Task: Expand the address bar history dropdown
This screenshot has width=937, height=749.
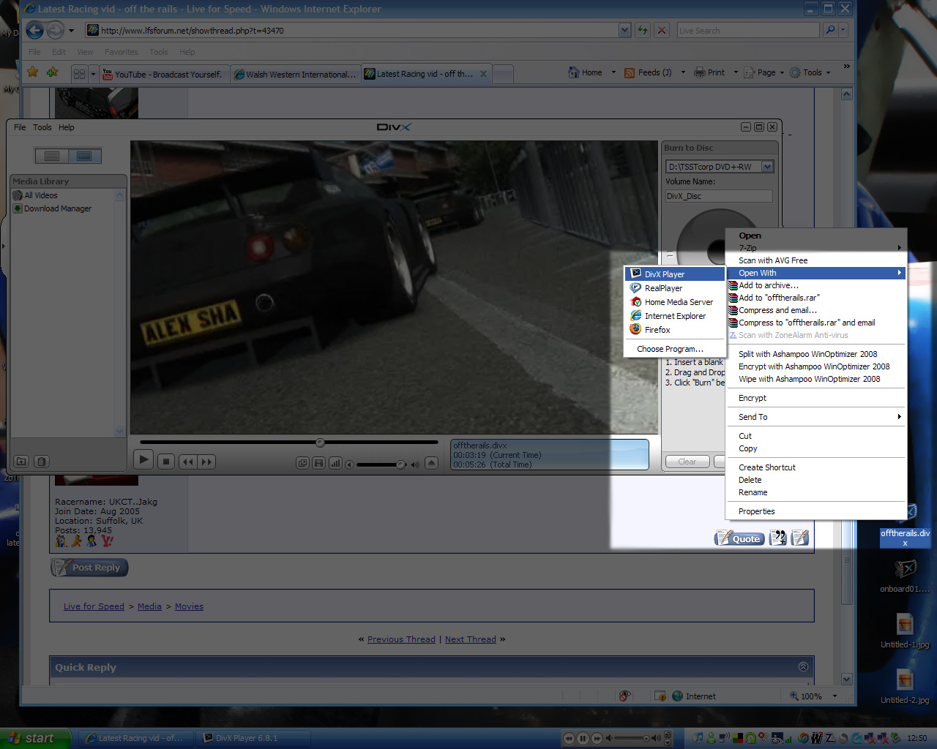Action: [624, 30]
